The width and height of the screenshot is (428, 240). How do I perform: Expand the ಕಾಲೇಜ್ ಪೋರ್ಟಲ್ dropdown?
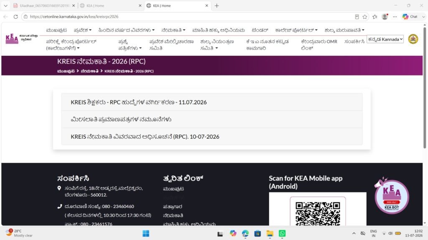pos(296,30)
